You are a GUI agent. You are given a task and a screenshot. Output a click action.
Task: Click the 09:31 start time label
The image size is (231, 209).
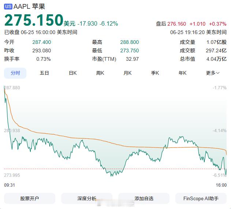[10, 185]
